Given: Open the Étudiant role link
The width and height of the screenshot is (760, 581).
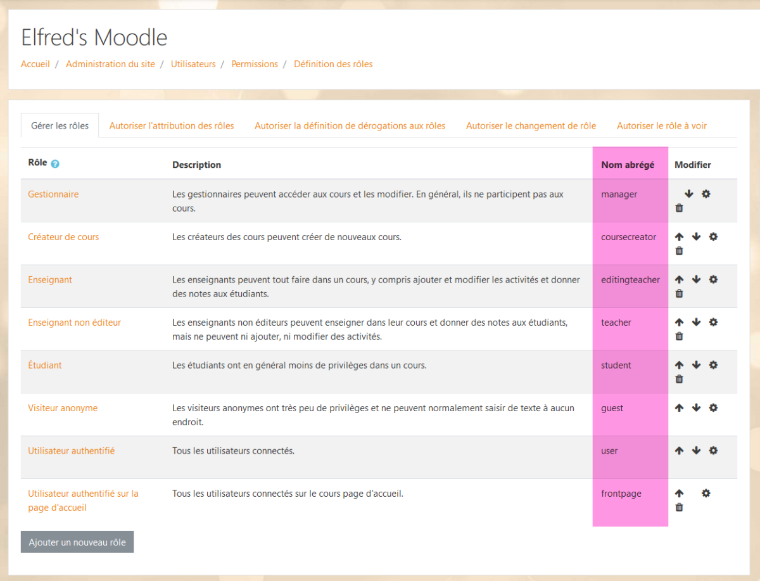Looking at the screenshot, I should (x=45, y=365).
